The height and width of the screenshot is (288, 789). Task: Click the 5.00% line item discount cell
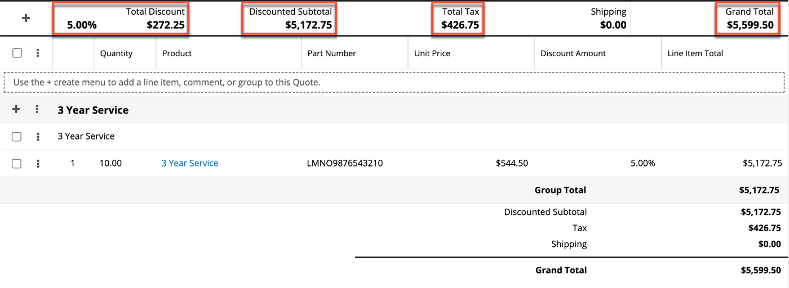[x=642, y=163]
